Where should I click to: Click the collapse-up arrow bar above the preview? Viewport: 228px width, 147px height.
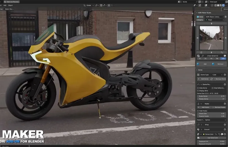click(x=211, y=23)
